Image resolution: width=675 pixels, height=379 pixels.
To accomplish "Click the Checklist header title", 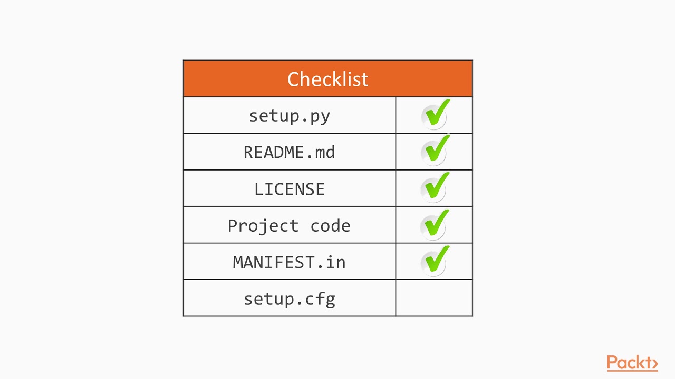I will pyautogui.click(x=327, y=79).
